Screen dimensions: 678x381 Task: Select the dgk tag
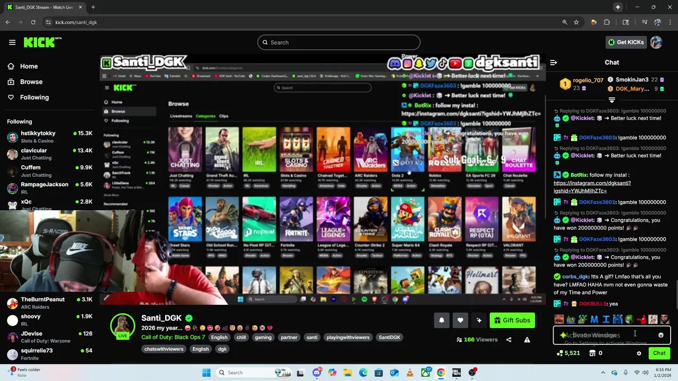[x=222, y=349]
